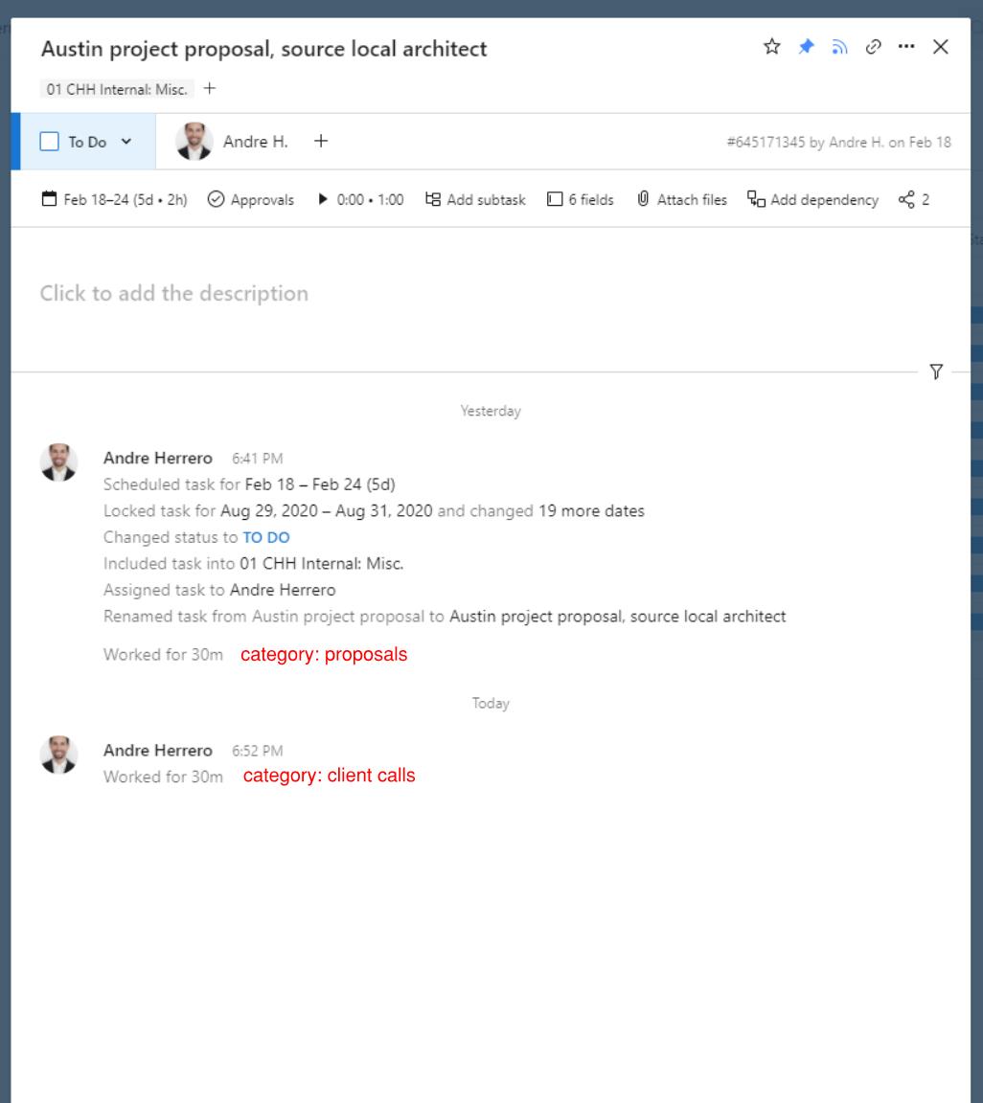Toggle the follow feed icon

pyautogui.click(x=839, y=47)
